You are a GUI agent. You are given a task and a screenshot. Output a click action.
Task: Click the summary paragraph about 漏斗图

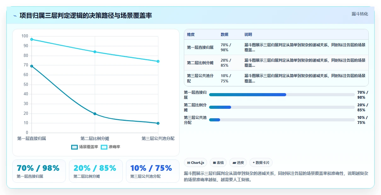pos(276,177)
